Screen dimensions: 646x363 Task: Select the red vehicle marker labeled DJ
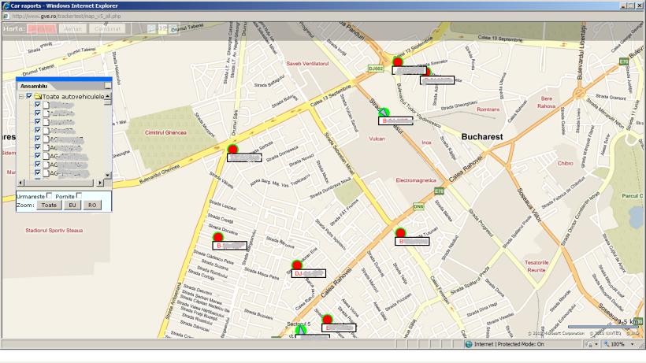296,265
